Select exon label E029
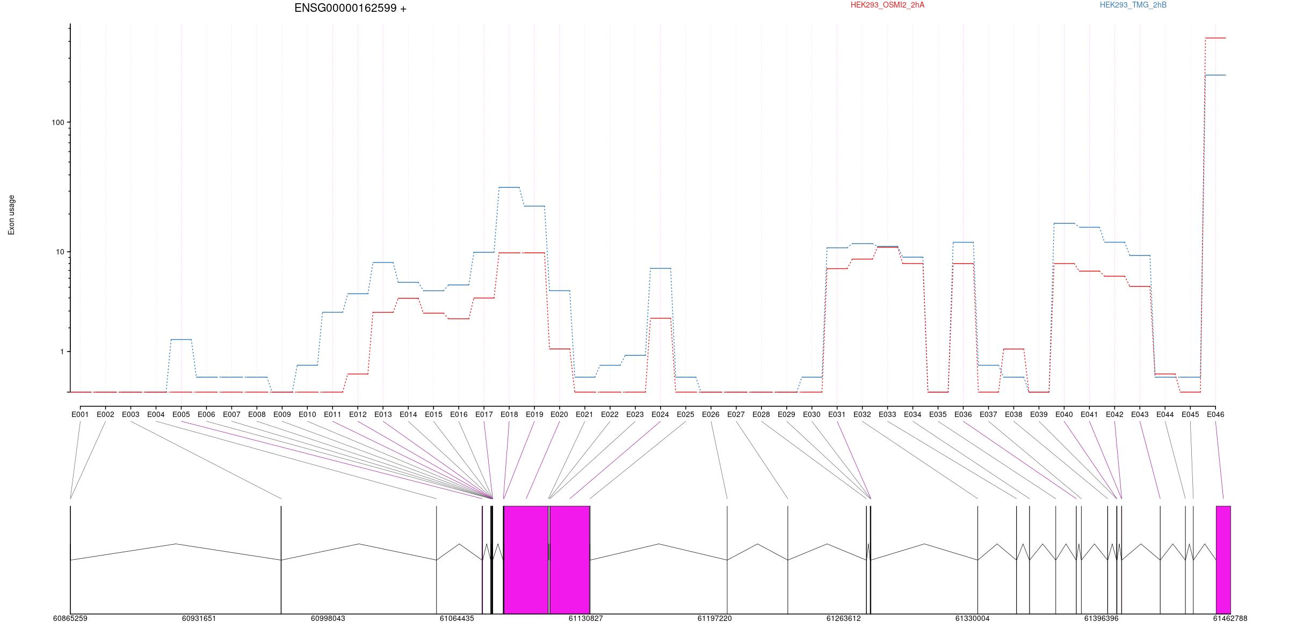Image resolution: width=1289 pixels, height=644 pixels. coord(786,414)
